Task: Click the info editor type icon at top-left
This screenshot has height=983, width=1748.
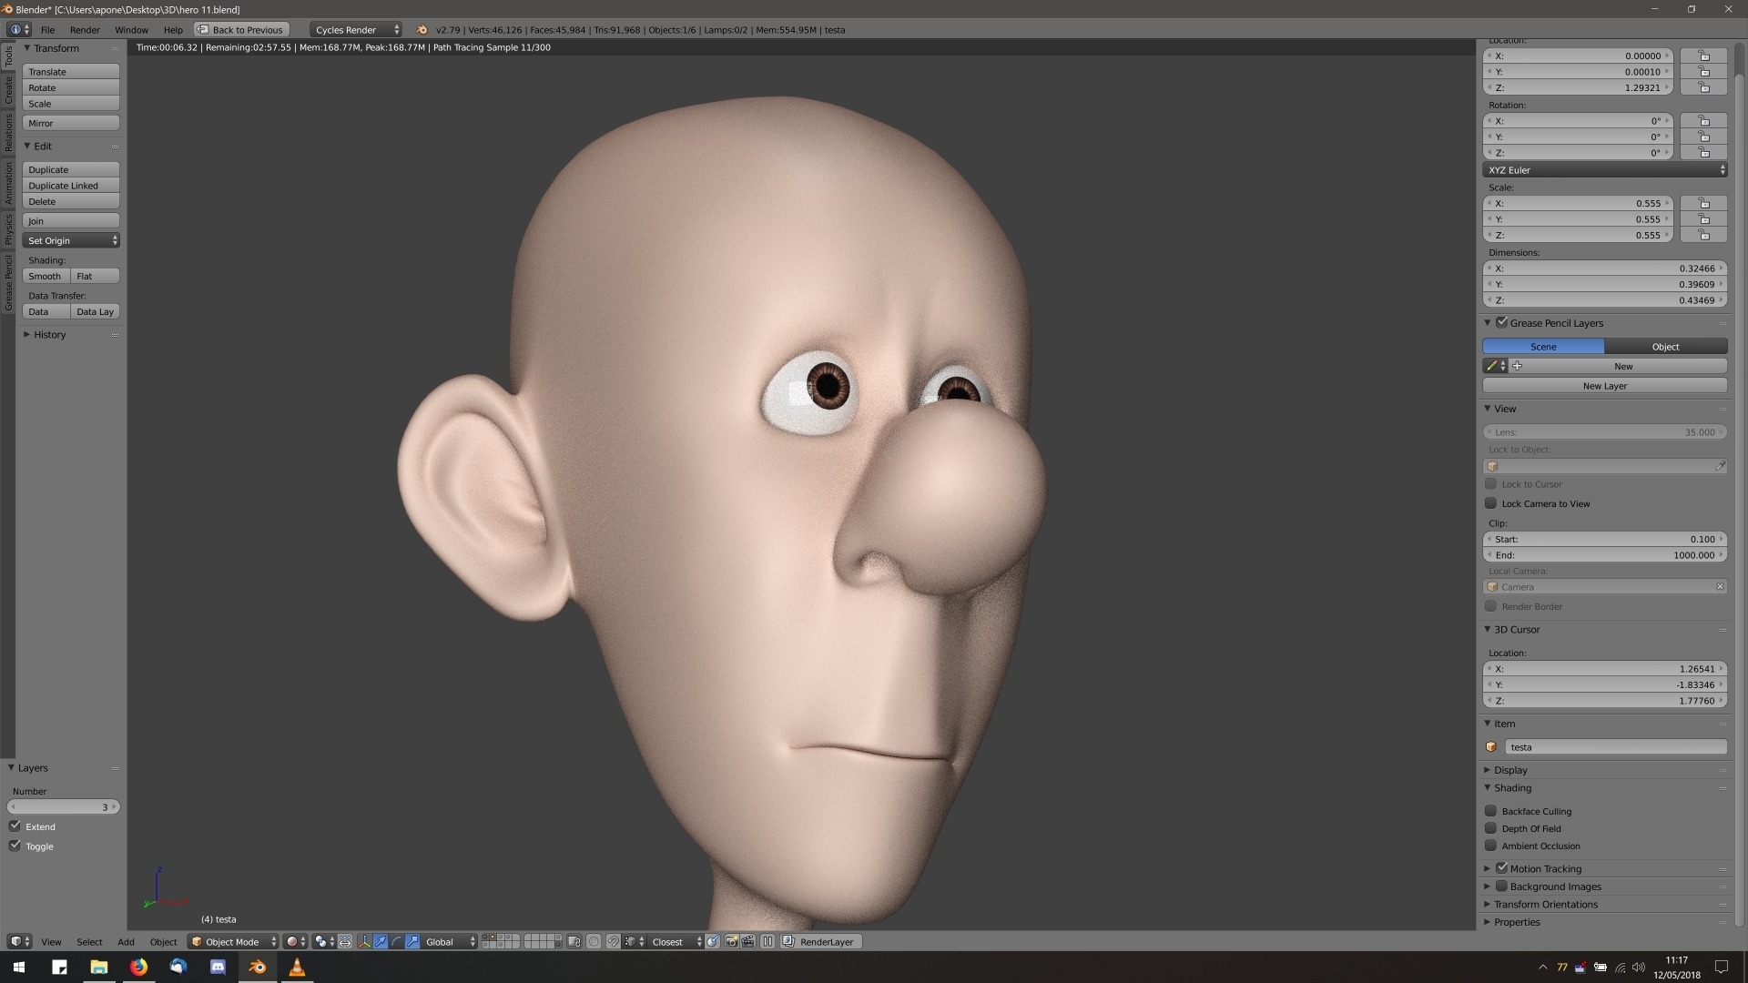Action: pos(19,29)
